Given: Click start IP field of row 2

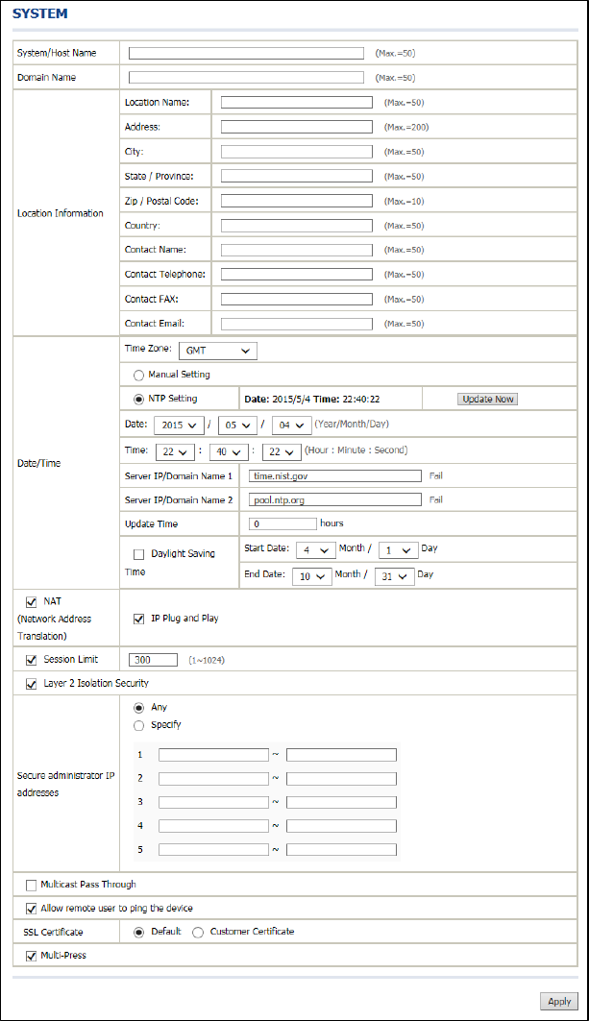Looking at the screenshot, I should [x=213, y=779].
